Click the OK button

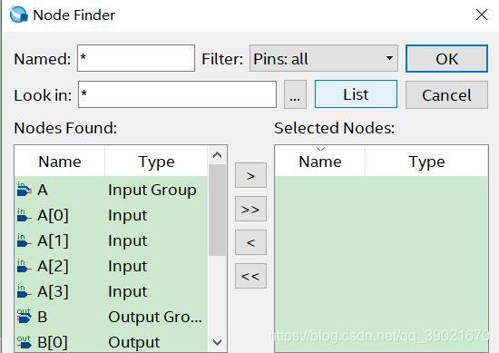(x=446, y=59)
